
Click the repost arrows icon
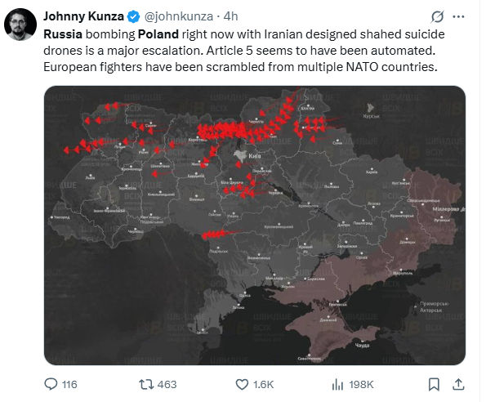tap(146, 384)
